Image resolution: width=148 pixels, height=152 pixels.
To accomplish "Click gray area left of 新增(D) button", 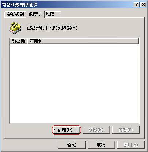I will tap(31, 130).
